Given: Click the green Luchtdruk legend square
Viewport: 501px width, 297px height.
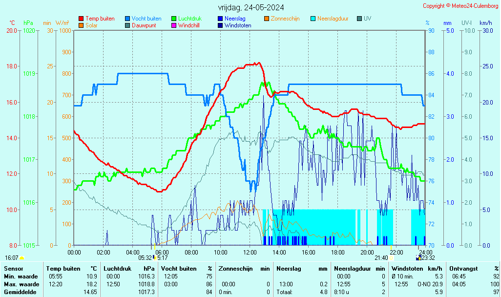Looking at the screenshot, I should click(174, 19).
